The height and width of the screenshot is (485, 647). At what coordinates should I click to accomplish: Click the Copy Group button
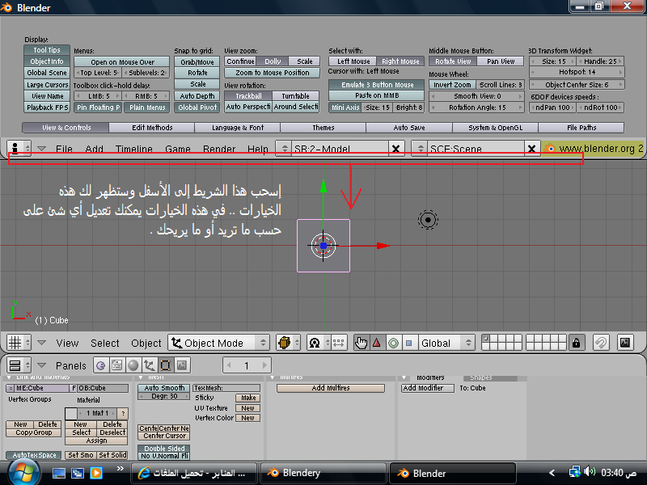click(33, 432)
